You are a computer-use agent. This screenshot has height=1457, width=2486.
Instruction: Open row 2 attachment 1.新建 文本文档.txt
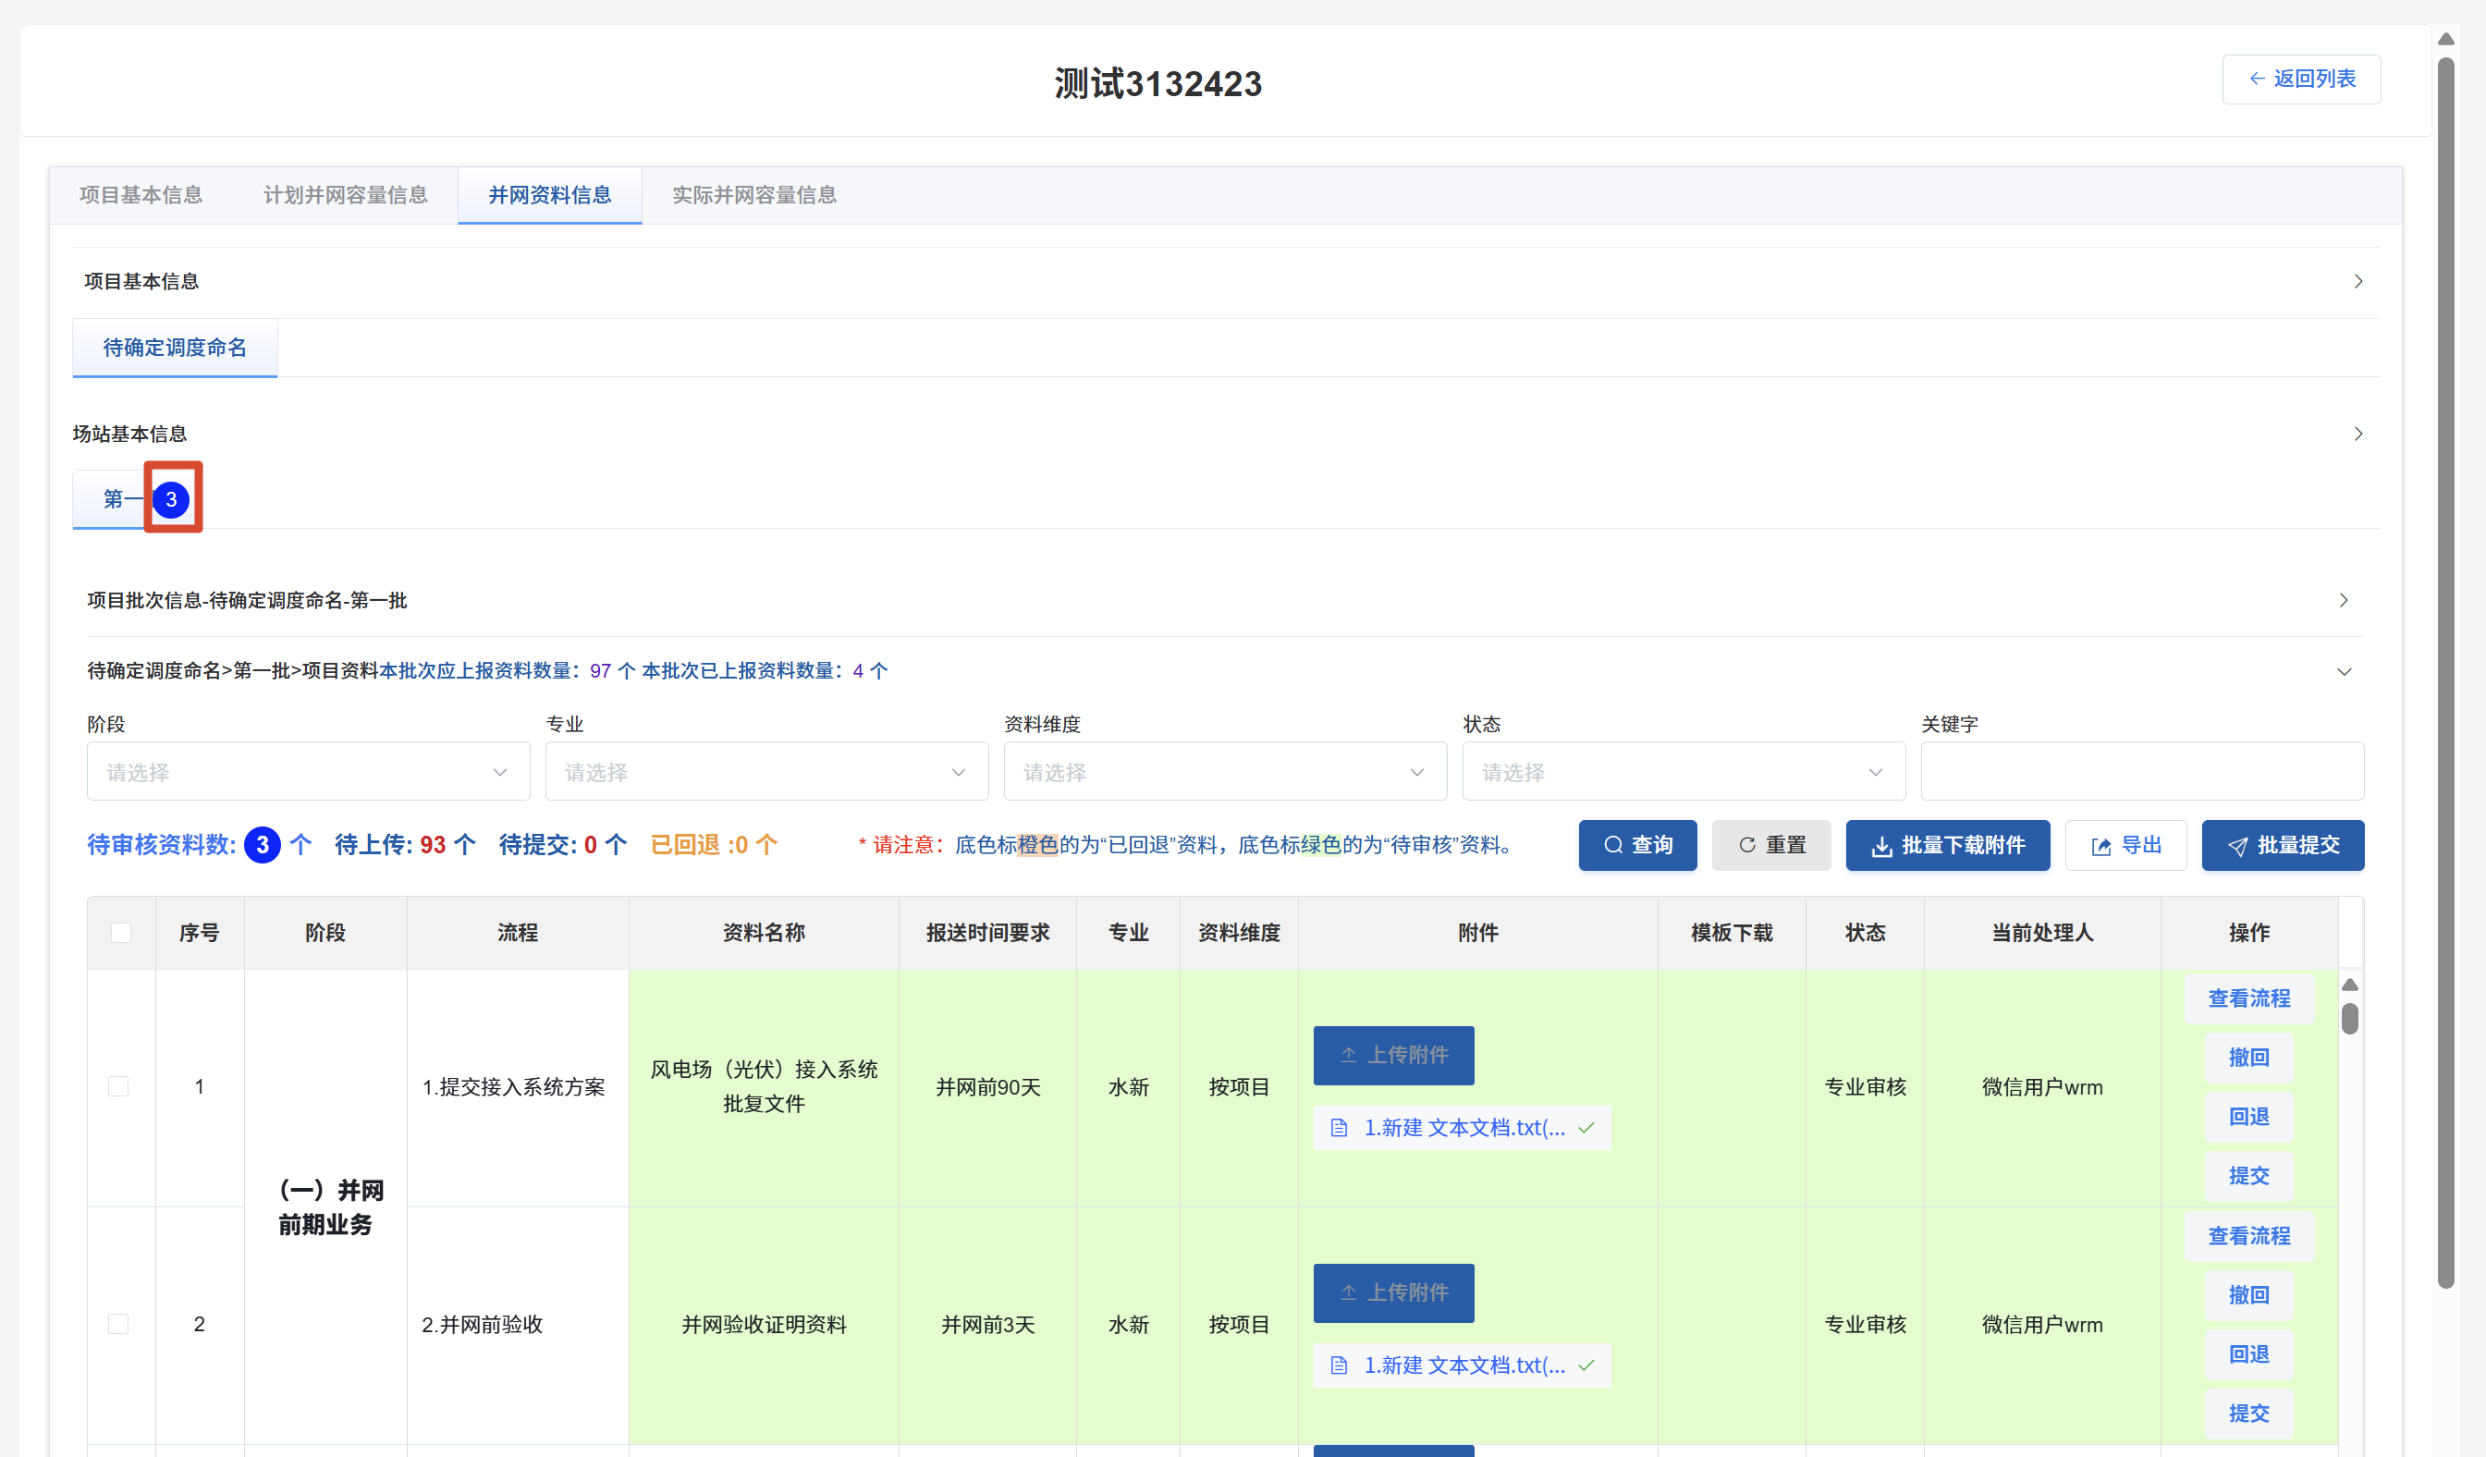(x=1464, y=1366)
